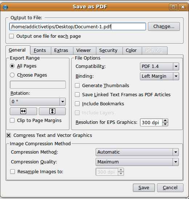
Task: Decrease Resolution for EPS Graphics value
Action: click(x=165, y=124)
